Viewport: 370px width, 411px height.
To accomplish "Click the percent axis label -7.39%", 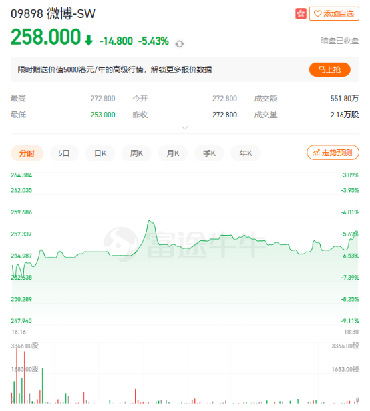I will (350, 278).
